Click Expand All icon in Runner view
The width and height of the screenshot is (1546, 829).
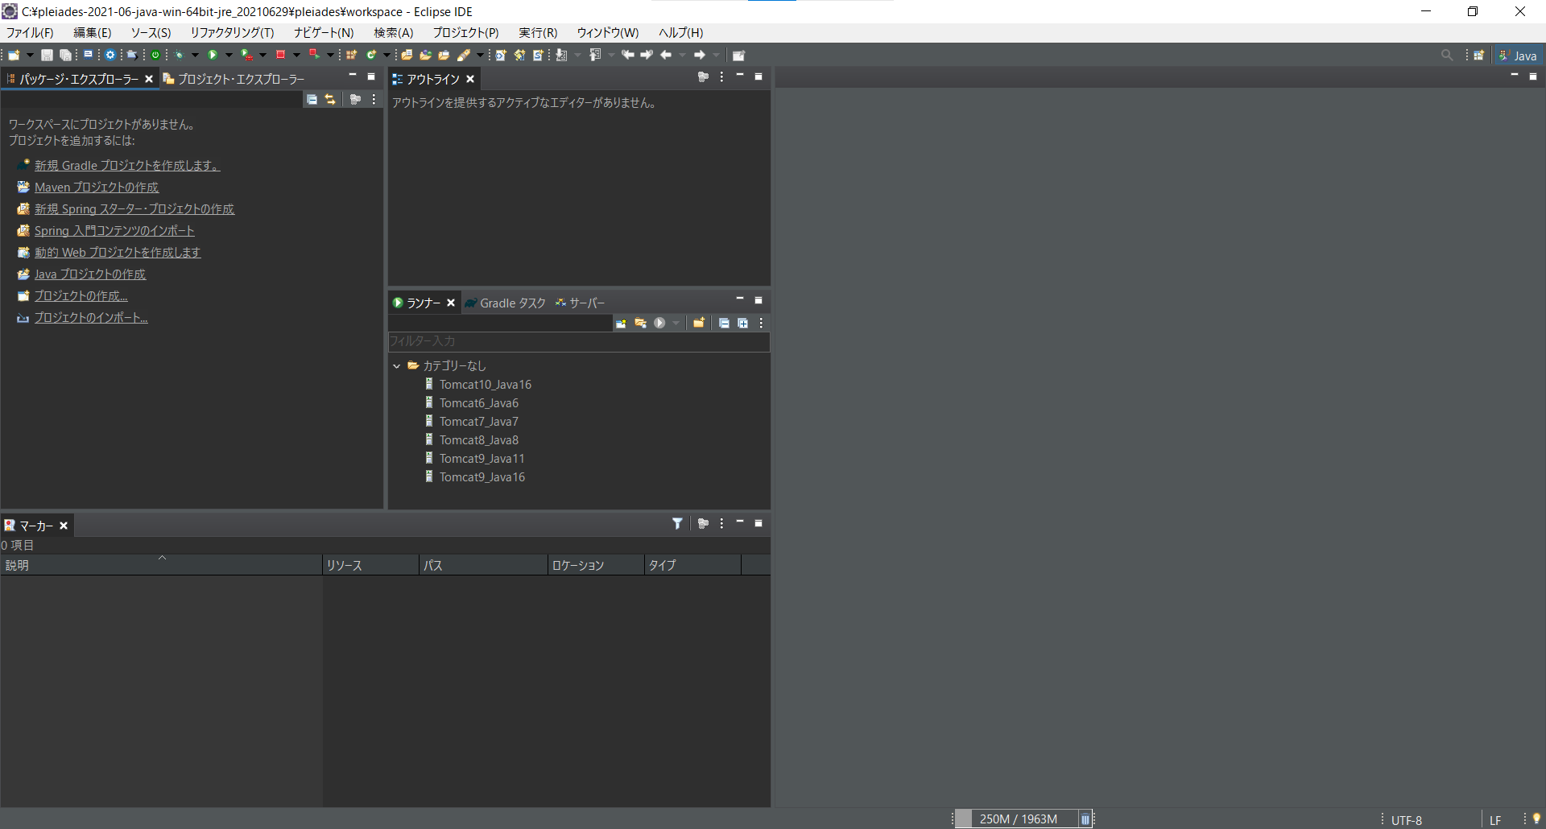[742, 323]
